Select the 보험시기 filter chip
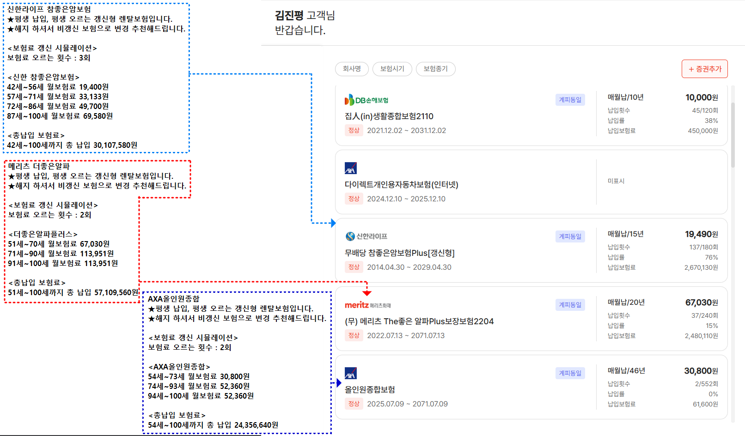Screen dimensions: 745x436 click(x=392, y=69)
